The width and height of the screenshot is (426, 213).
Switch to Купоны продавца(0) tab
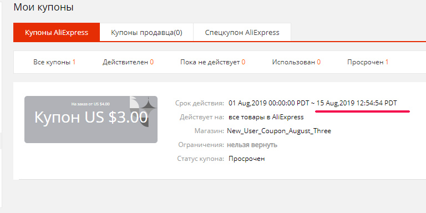(146, 33)
